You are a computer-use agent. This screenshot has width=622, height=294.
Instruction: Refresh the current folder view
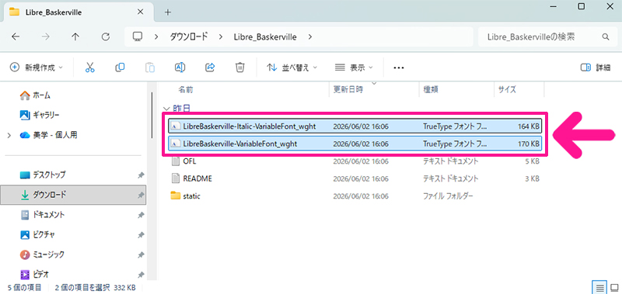point(105,36)
